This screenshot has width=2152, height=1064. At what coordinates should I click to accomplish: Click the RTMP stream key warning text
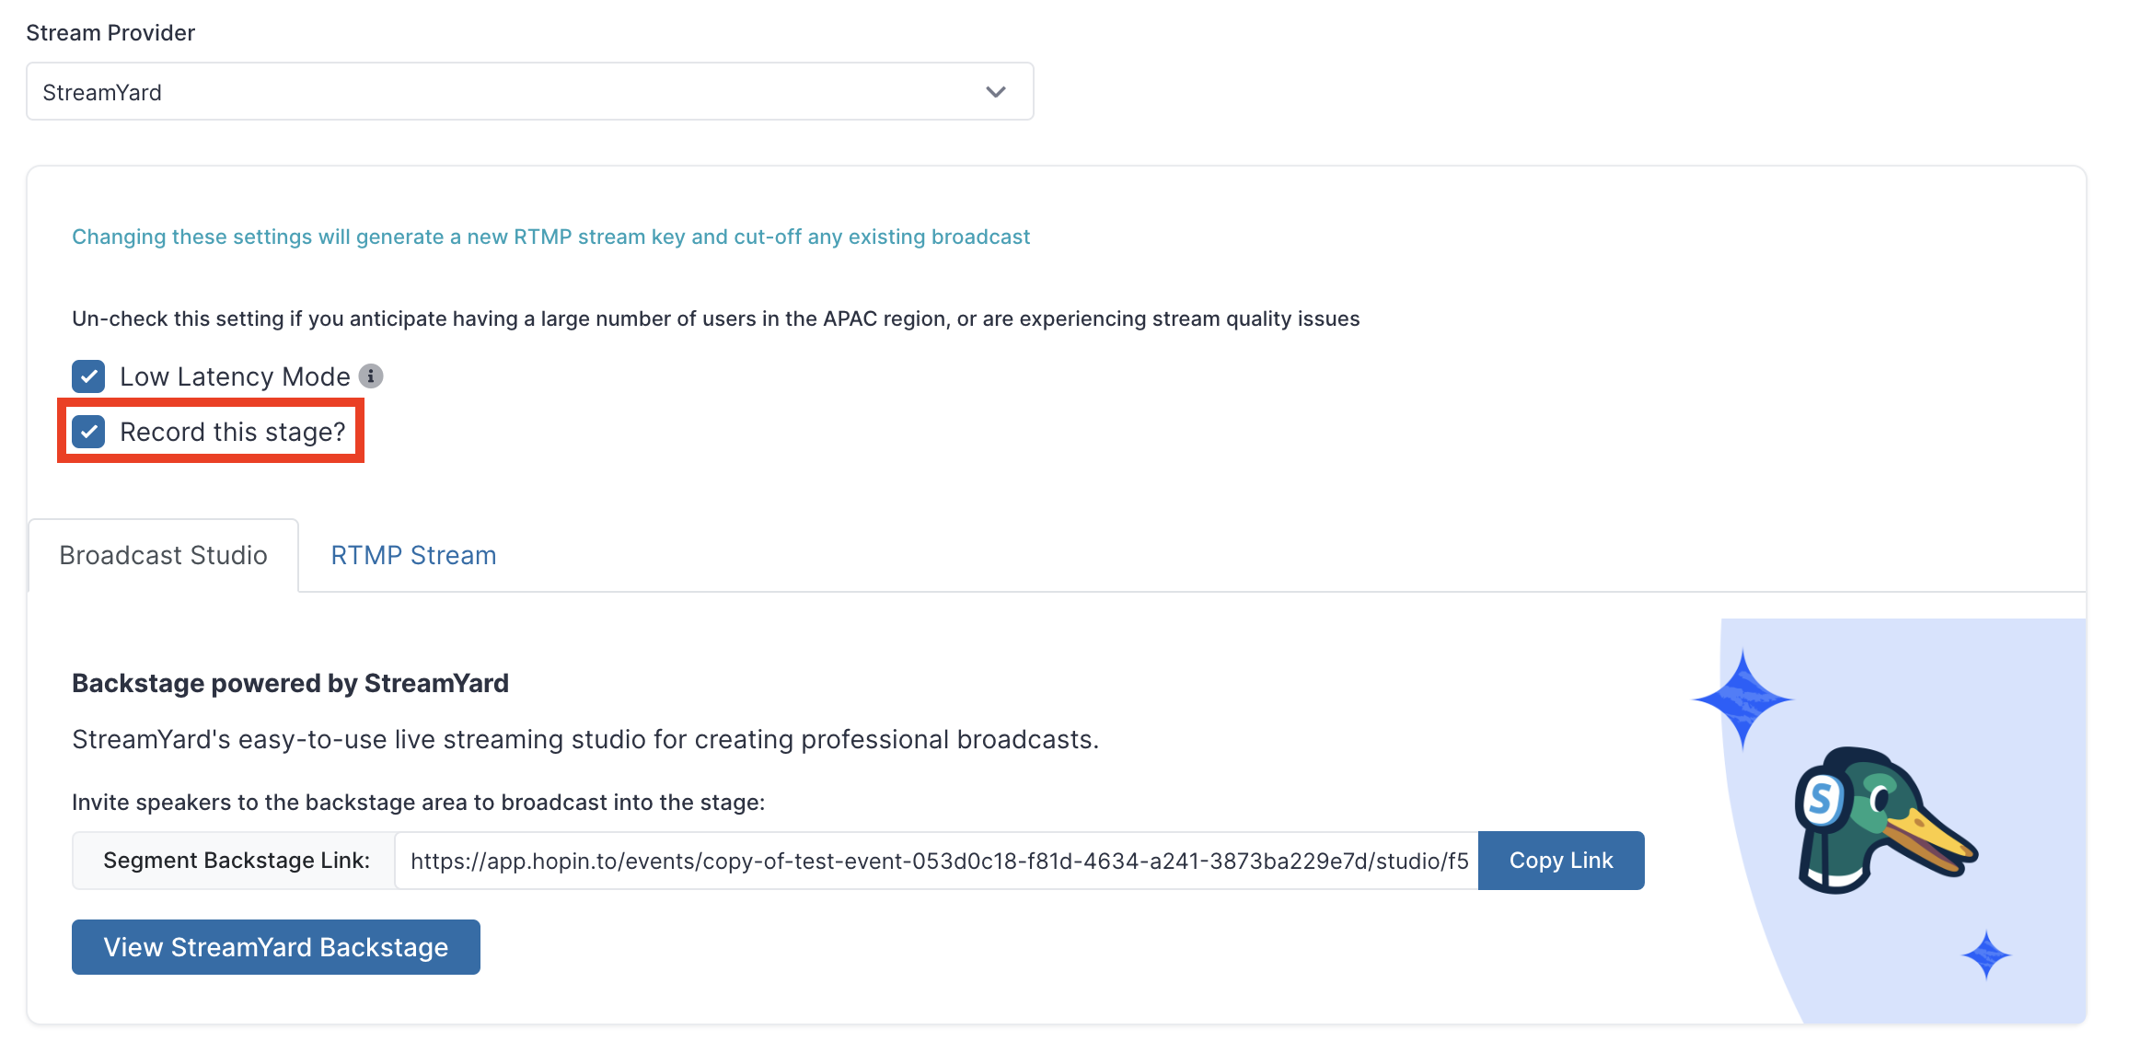pos(550,237)
